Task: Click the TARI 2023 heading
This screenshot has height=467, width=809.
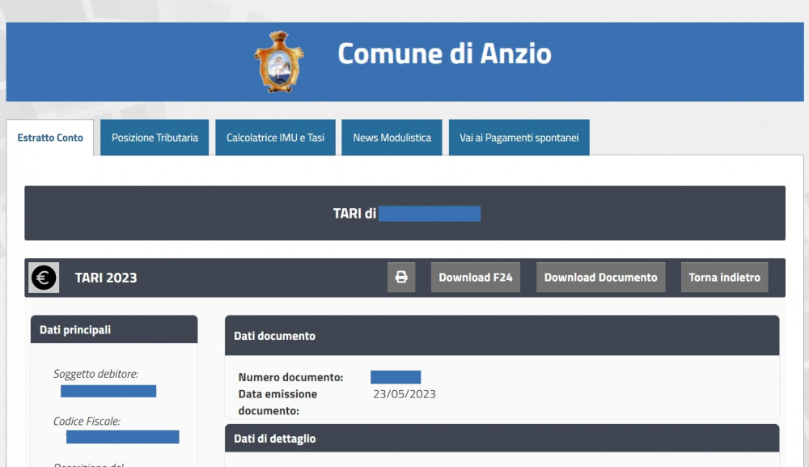Action: pyautogui.click(x=106, y=278)
